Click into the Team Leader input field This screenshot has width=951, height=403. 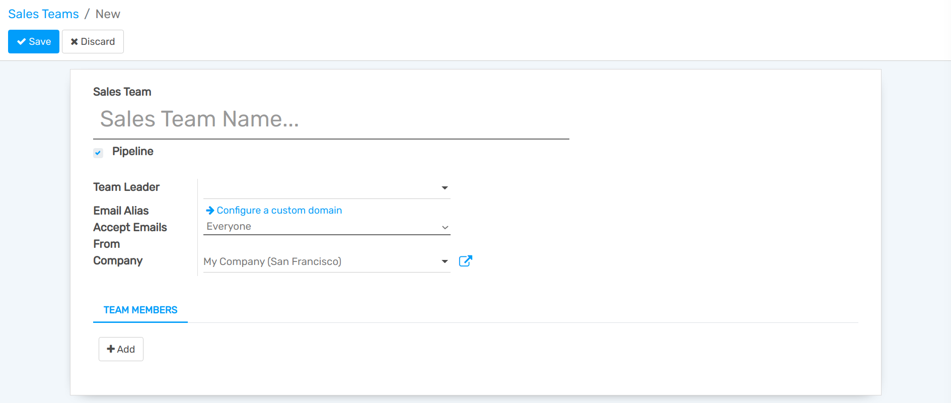point(320,188)
